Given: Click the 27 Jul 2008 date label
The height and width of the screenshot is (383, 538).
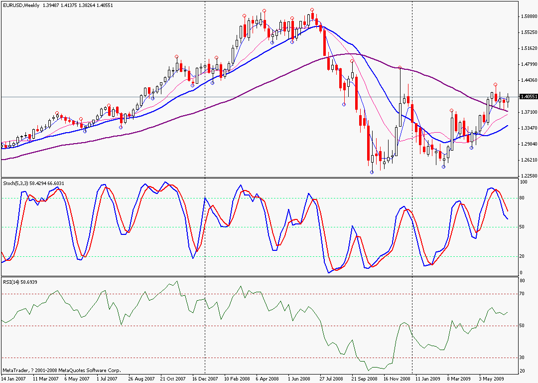Looking at the screenshot, I should pyautogui.click(x=332, y=379).
